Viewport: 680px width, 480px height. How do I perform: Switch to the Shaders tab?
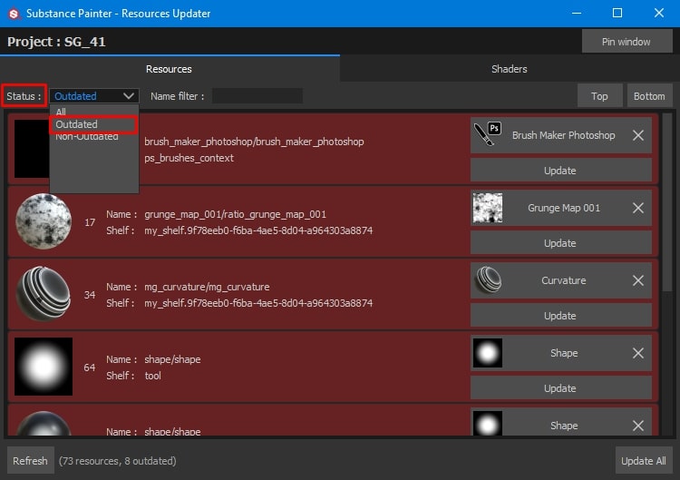click(509, 69)
